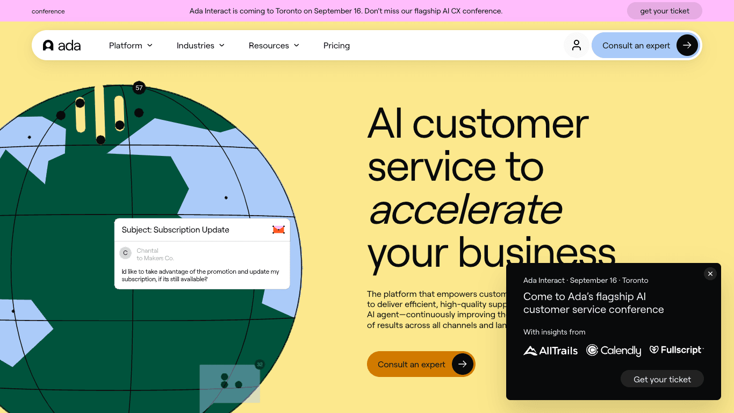Click the AllTrails logo

click(x=551, y=351)
